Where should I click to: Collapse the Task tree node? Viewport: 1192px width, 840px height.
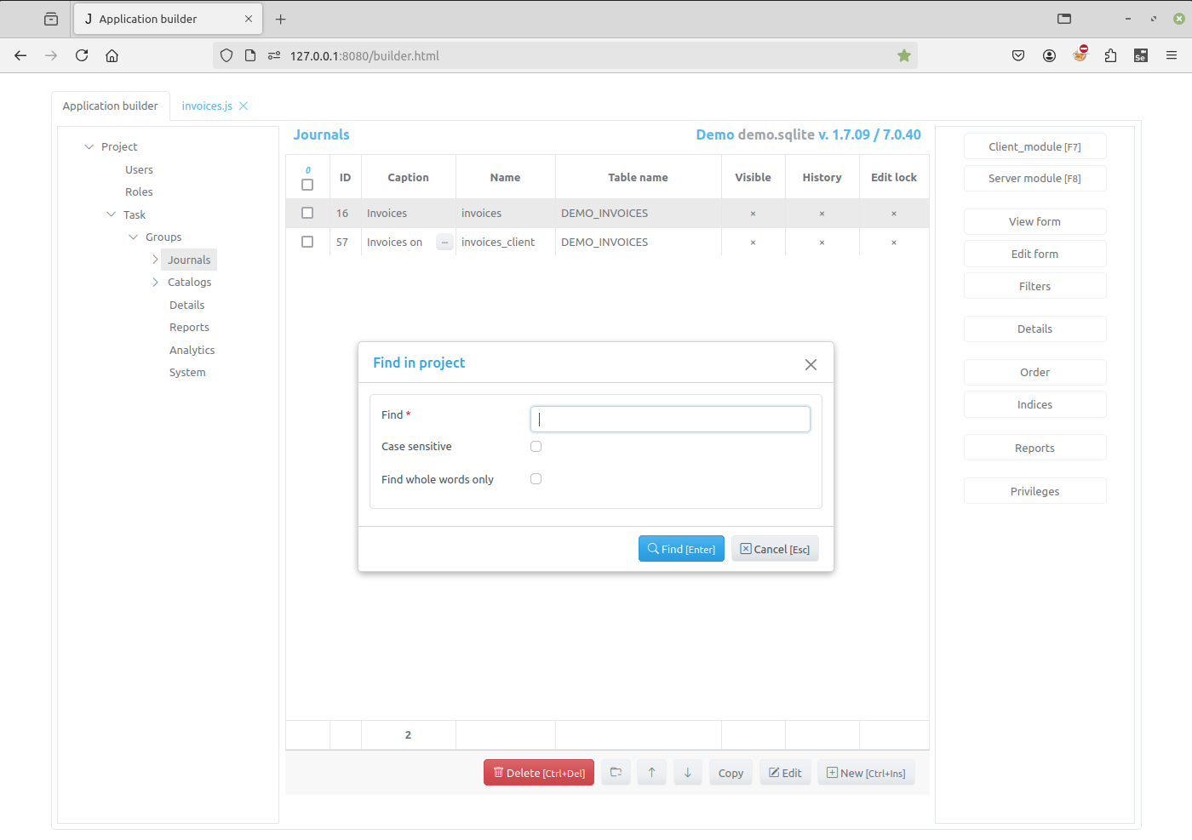[111, 214]
